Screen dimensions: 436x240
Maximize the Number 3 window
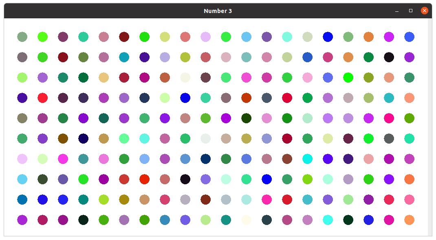(410, 11)
